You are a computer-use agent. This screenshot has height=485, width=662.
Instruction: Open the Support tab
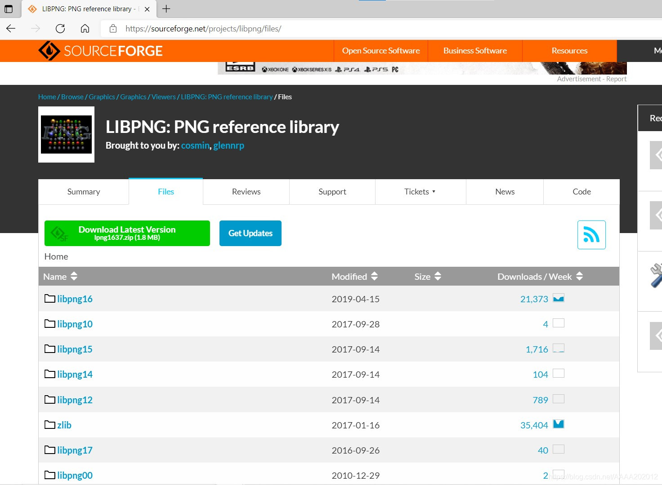pyautogui.click(x=332, y=192)
